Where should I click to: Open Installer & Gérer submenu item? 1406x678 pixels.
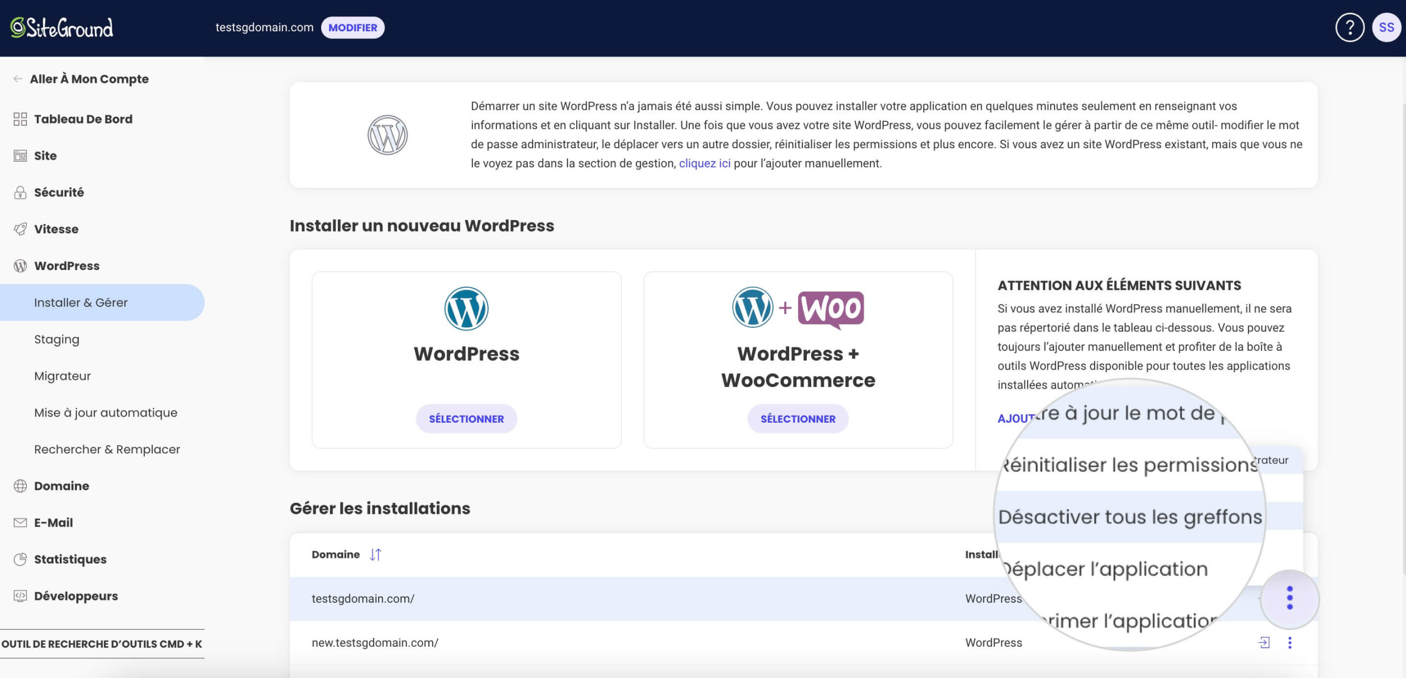click(102, 302)
